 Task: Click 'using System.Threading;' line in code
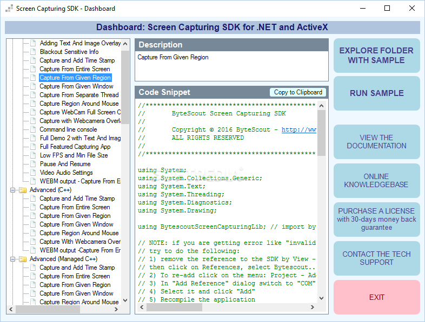[x=181, y=194]
